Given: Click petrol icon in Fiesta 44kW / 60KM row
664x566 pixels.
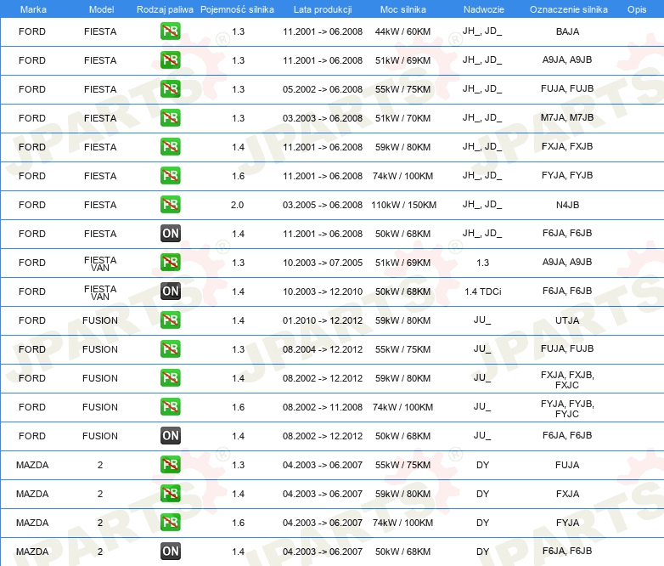Looking at the screenshot, I should click(x=170, y=31).
